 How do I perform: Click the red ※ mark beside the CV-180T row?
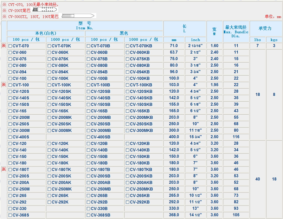click(x=4, y=169)
